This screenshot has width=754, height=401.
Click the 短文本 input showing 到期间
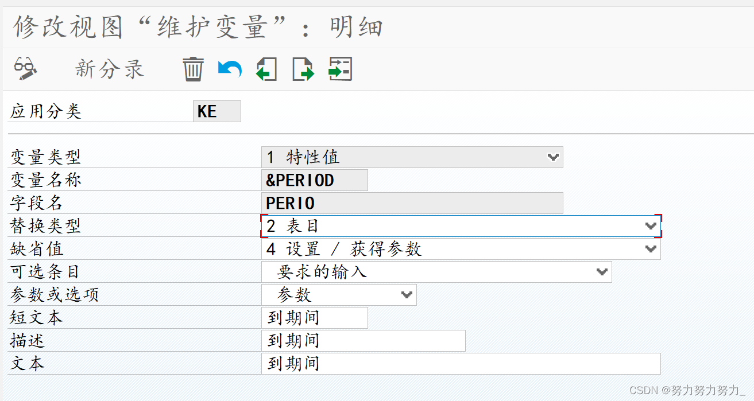click(x=315, y=317)
